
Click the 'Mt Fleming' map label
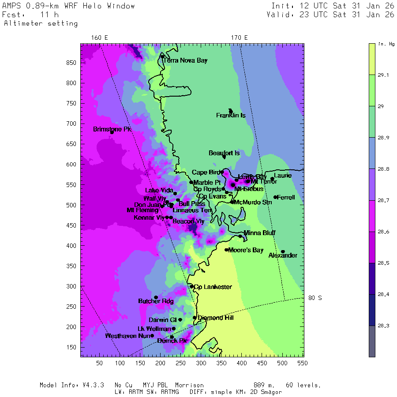[142, 210]
